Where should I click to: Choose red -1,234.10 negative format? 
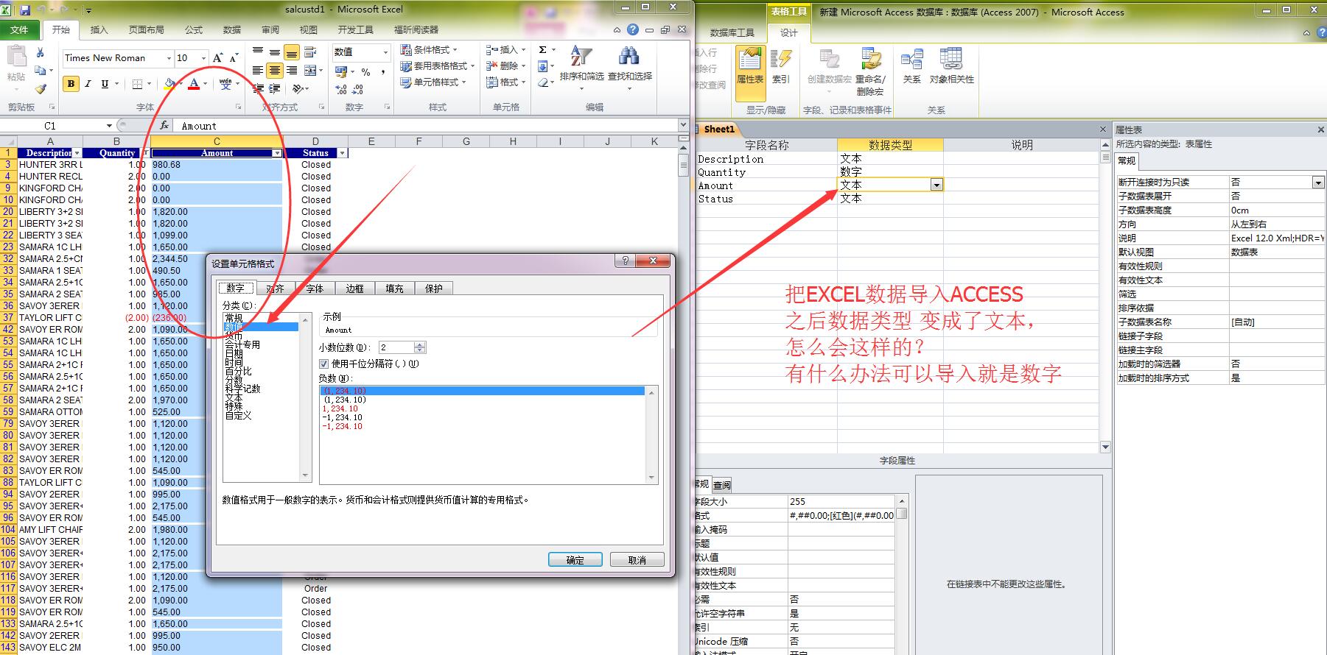[342, 426]
